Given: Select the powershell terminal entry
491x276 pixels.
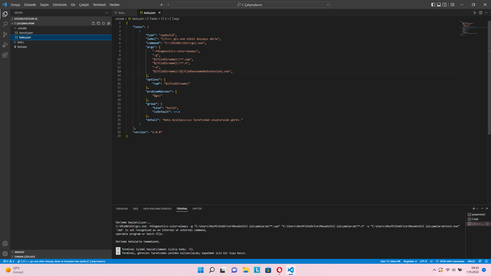Looking at the screenshot, I should [478, 214].
